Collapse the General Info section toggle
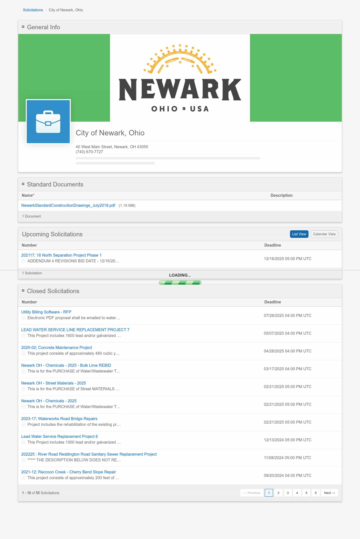Image resolution: width=360 pixels, height=539 pixels. click(x=23, y=27)
